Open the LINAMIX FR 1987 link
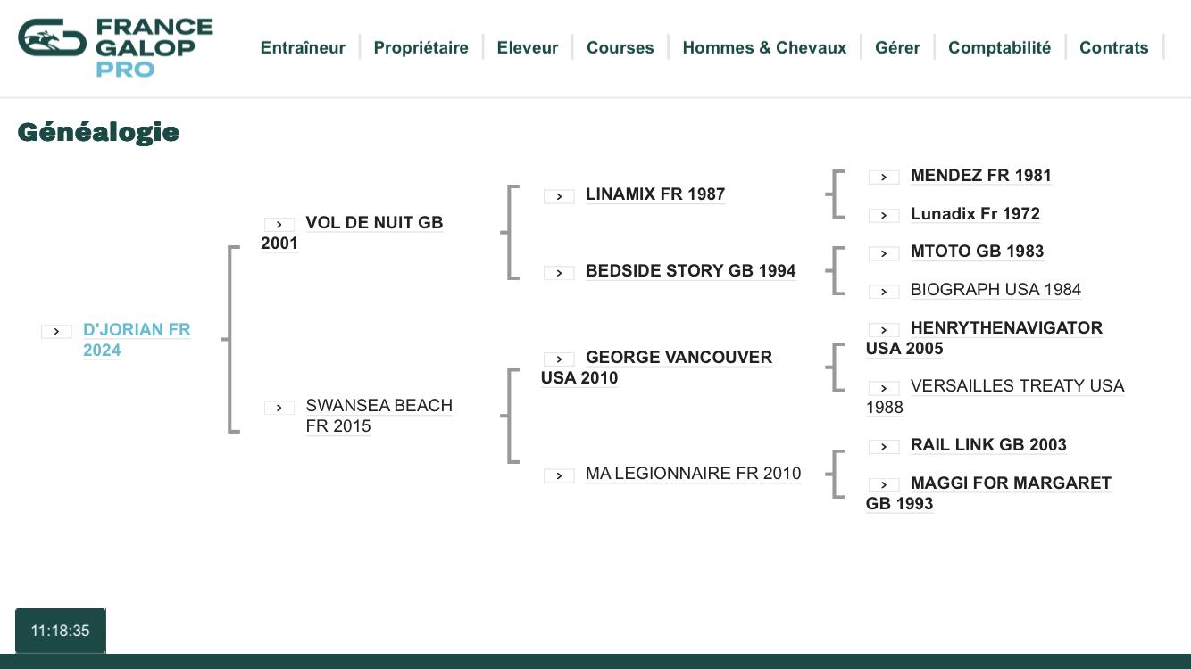Screen dimensions: 1191x669 pos(655,194)
